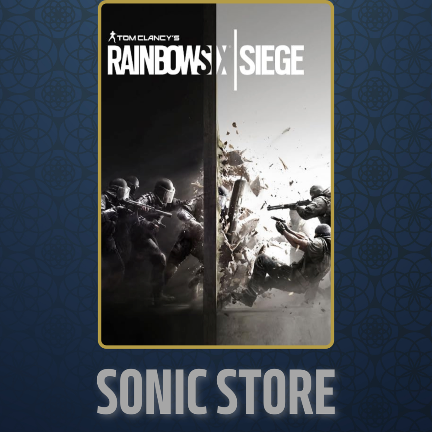
Task: Open the SONIC word in the store title
Action: point(152,391)
